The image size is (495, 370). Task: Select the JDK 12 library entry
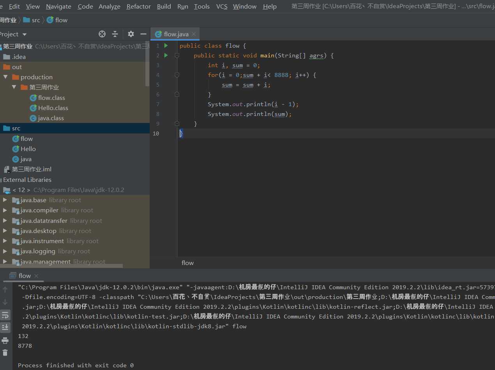coord(64,190)
